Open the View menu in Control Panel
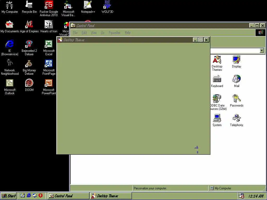Image resolution: width=267 pixels, height=200 pixels. 94,33
